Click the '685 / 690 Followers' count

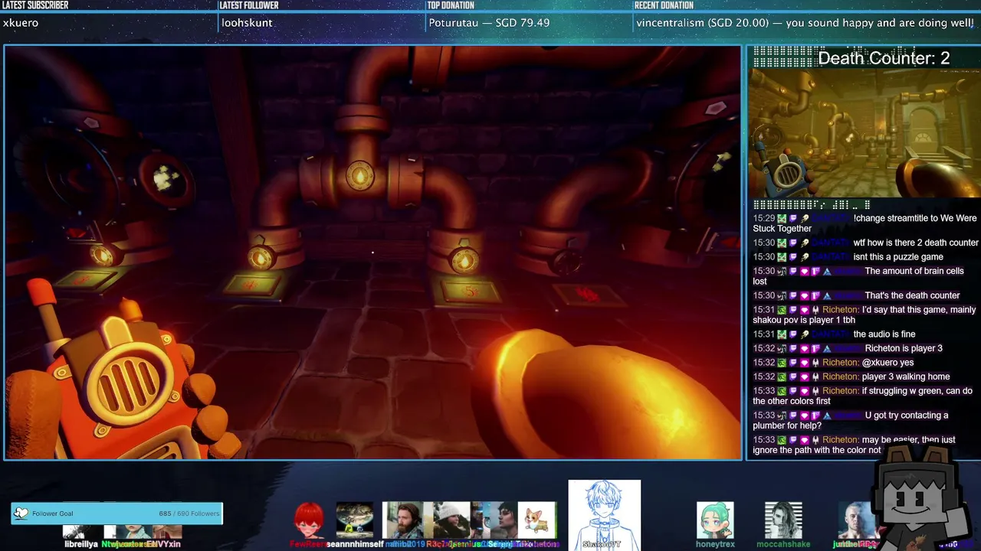189,514
